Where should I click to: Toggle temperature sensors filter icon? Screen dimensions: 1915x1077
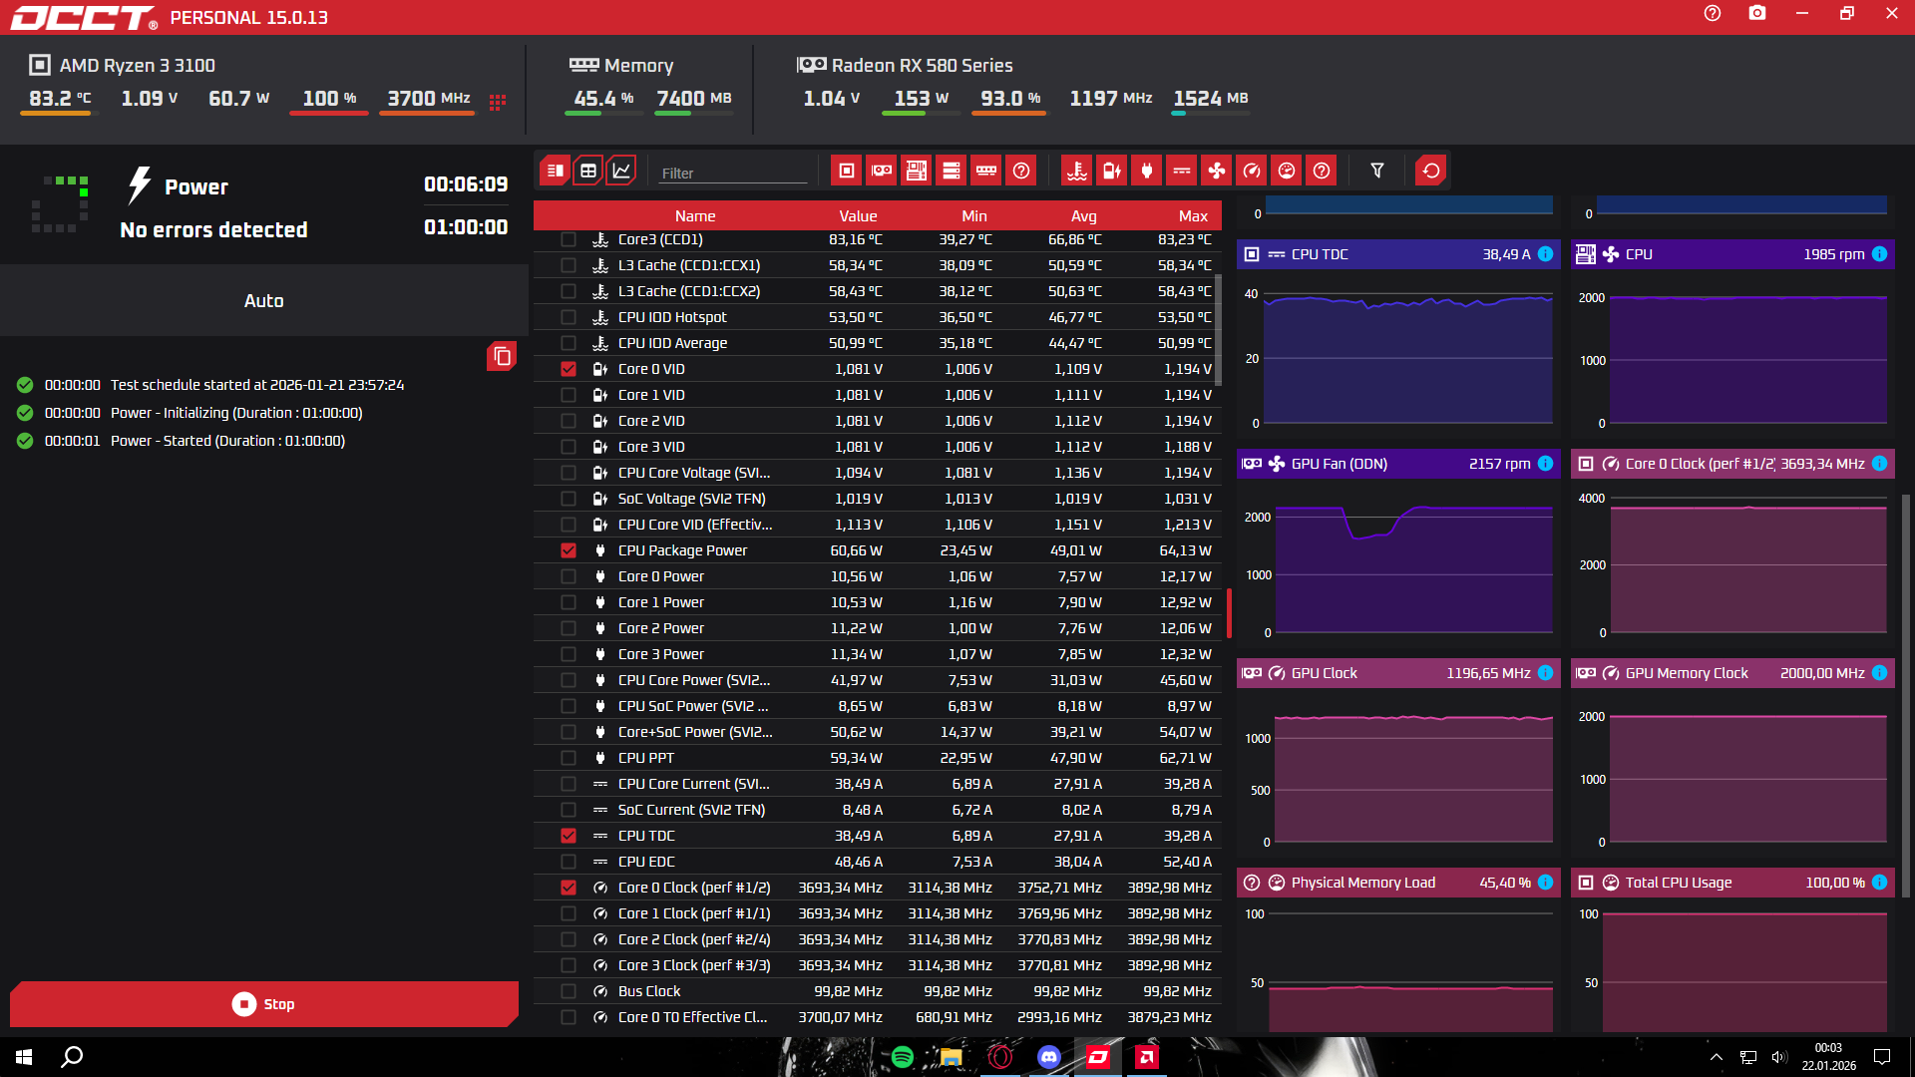click(1077, 171)
